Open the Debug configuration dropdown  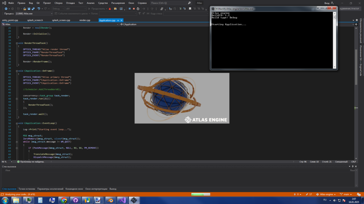pyautogui.click(x=58, y=9)
